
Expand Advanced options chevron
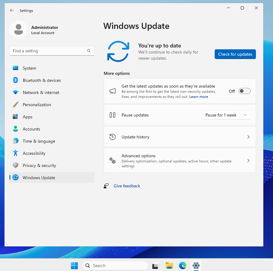click(x=248, y=161)
